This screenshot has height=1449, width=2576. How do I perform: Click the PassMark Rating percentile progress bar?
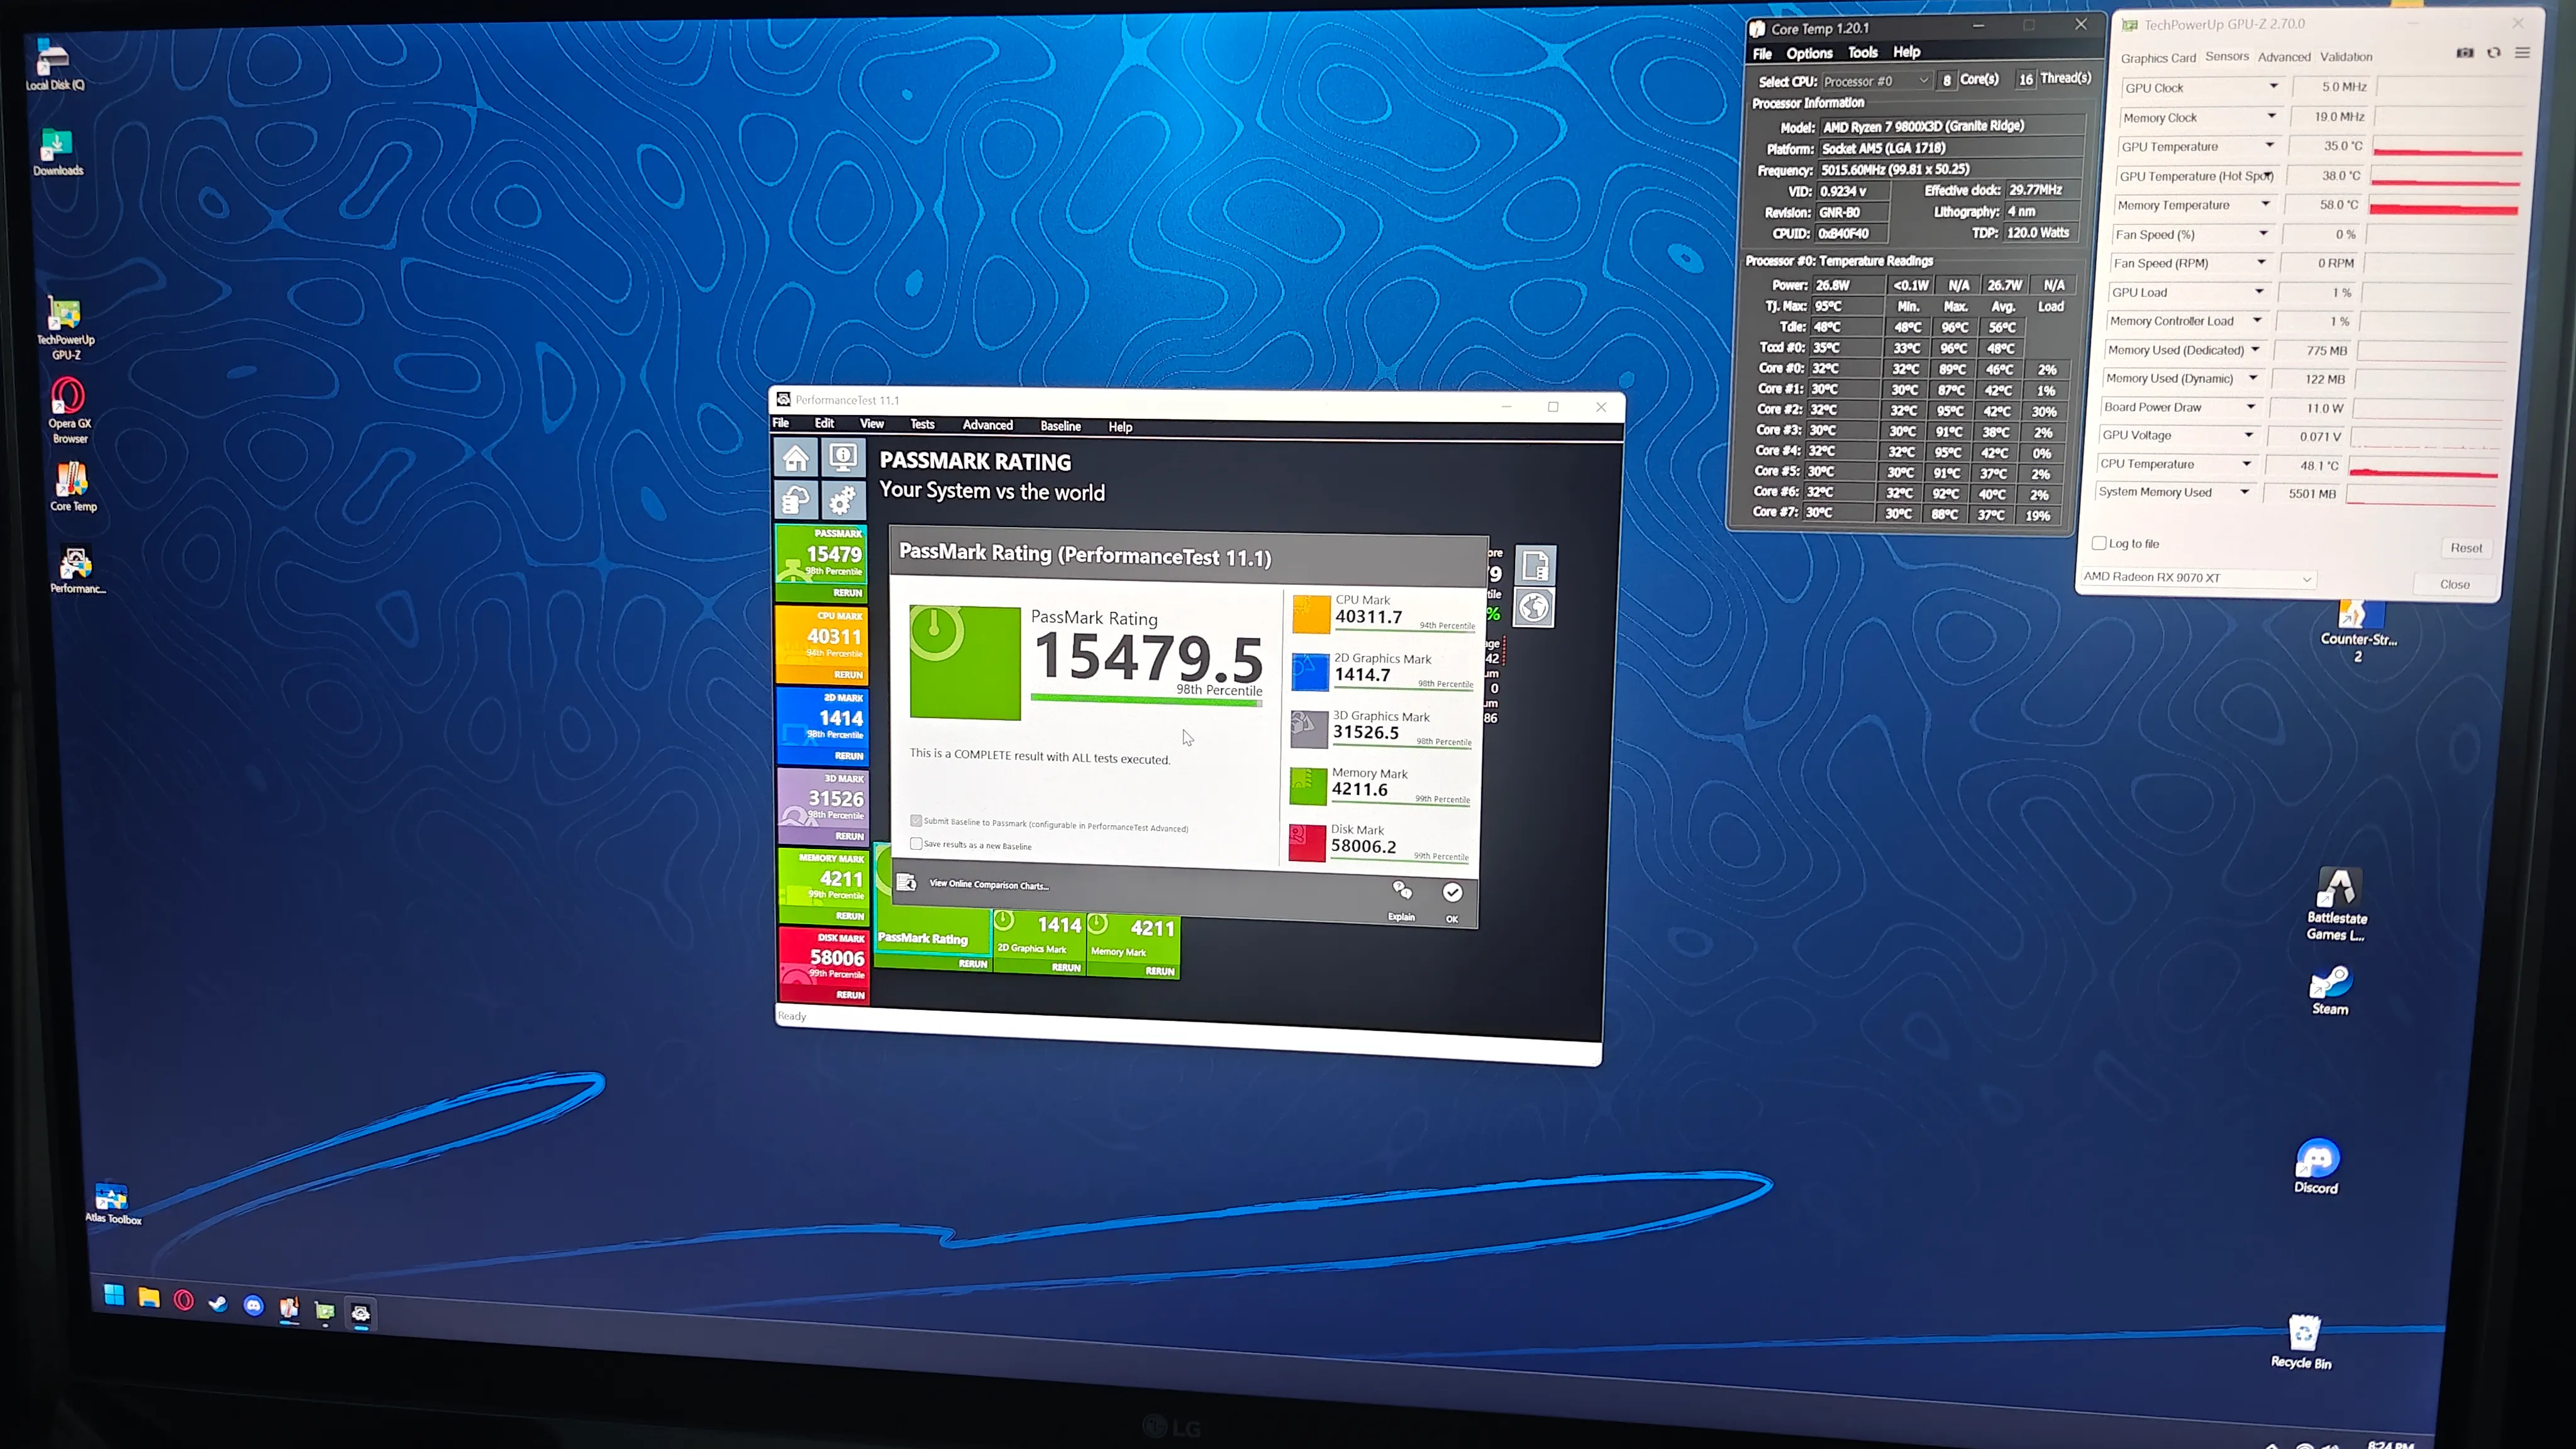coord(1146,700)
